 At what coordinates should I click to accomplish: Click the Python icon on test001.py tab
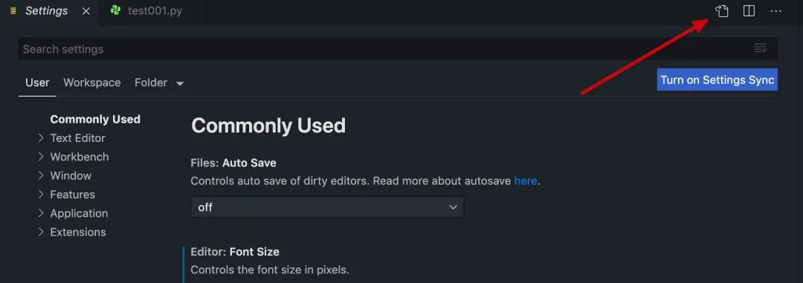(116, 10)
